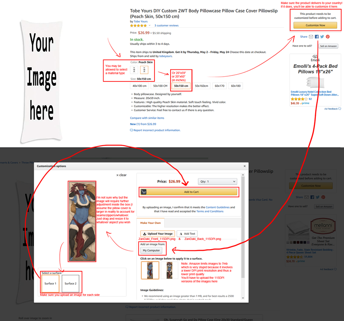Click Sell on Amazon on the top page

click(x=328, y=46)
